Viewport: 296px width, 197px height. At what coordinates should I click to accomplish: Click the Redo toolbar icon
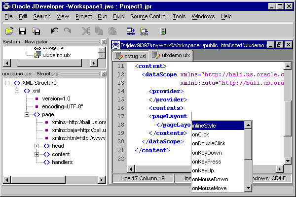pyautogui.click(x=68, y=31)
